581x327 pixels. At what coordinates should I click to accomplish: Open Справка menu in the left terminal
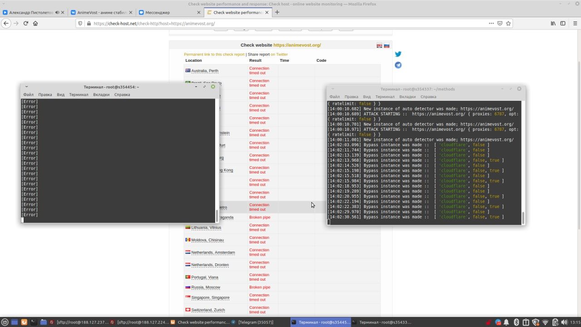point(122,94)
